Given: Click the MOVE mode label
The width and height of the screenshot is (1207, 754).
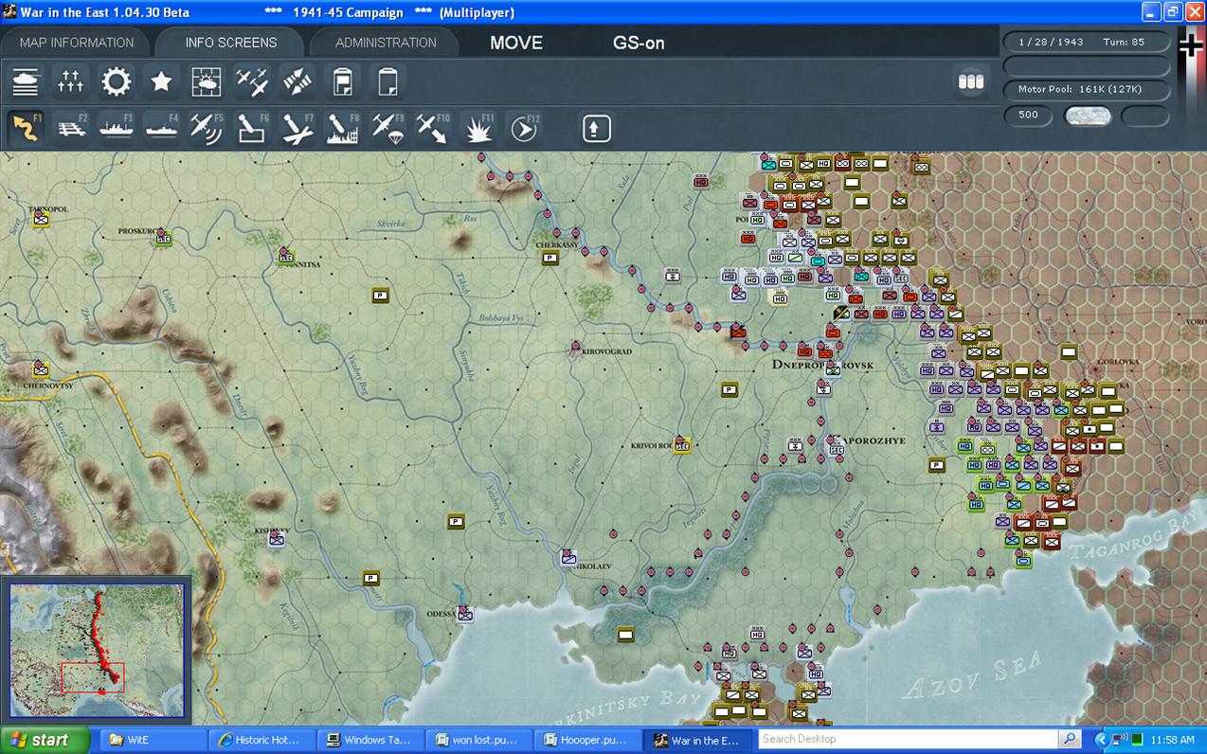Looking at the screenshot, I should pos(516,43).
